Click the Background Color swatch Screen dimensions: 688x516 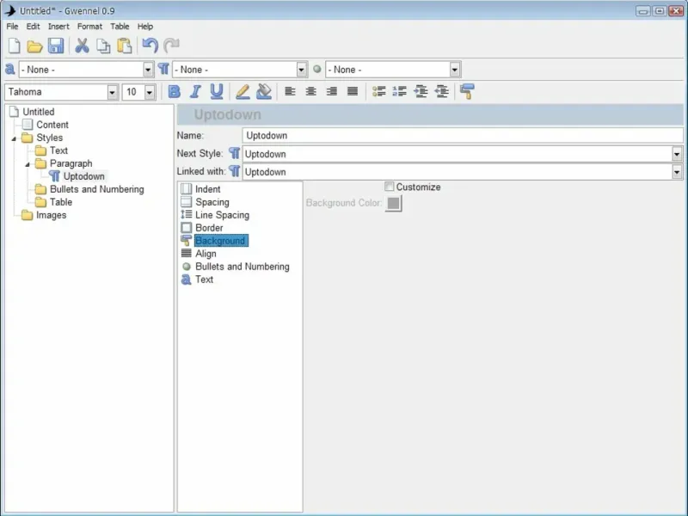click(x=393, y=204)
